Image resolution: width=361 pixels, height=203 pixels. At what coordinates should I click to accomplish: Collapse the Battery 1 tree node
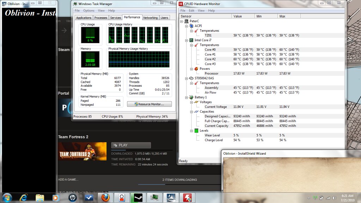[186, 97]
